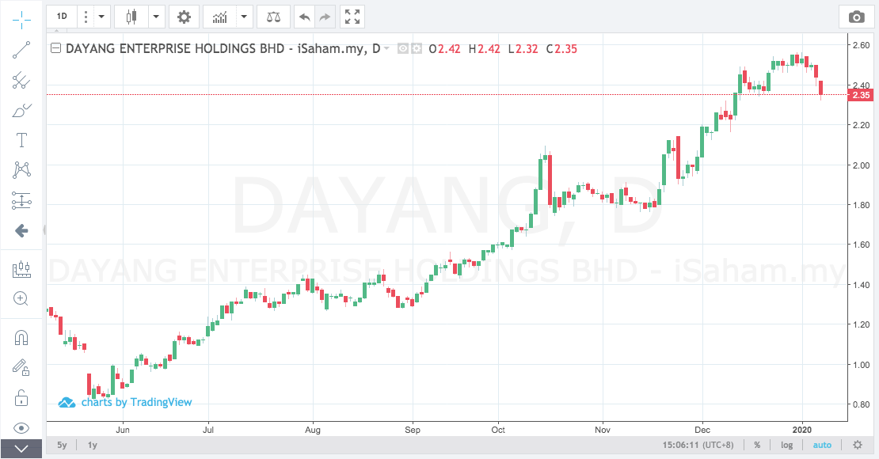Toggle auto scale mode
Viewport: 879px width, 459px height.
point(823,445)
